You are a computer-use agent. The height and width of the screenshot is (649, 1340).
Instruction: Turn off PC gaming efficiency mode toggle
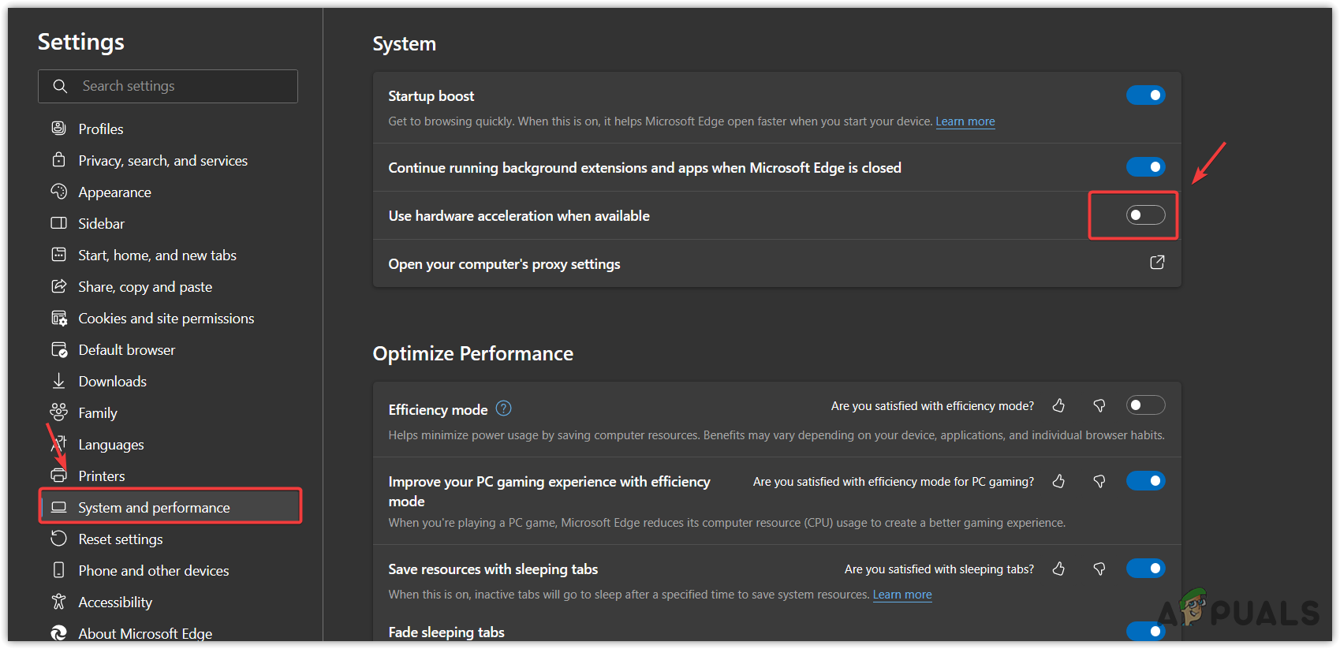[x=1145, y=481]
